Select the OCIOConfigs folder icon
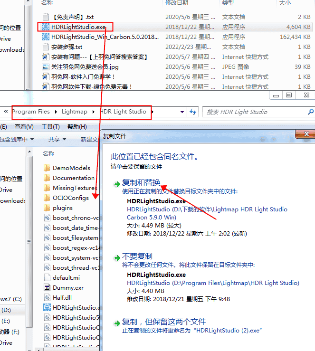Viewport: 315px width, 351px height. 47,198
